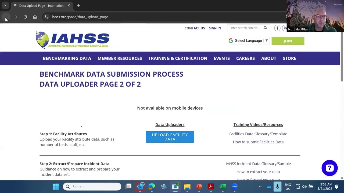Open the About menu
344x193 pixels.
(x=268, y=58)
